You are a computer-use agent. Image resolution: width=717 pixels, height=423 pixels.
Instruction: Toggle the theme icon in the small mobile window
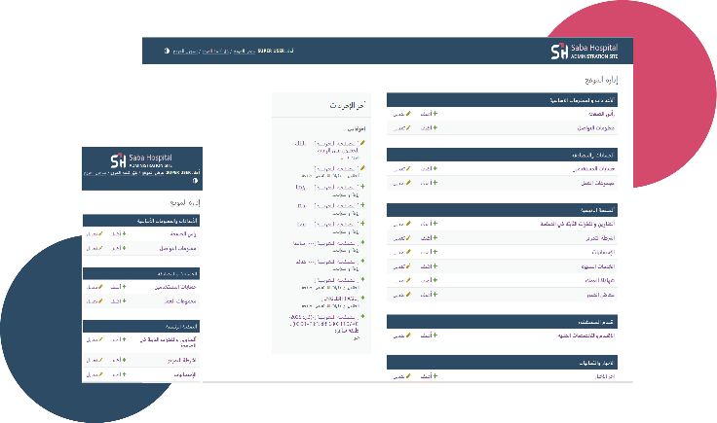(195, 180)
